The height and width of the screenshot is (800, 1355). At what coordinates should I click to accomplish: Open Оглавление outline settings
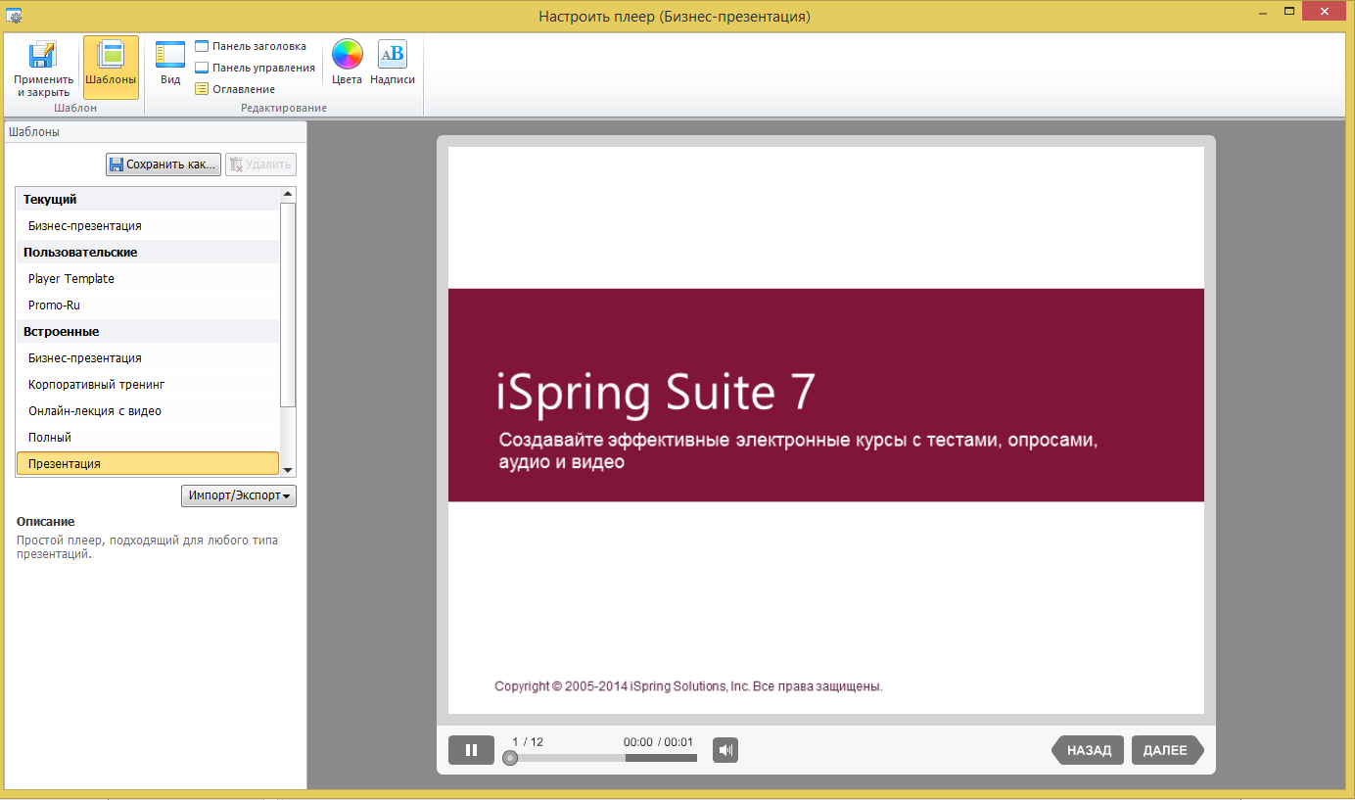235,89
